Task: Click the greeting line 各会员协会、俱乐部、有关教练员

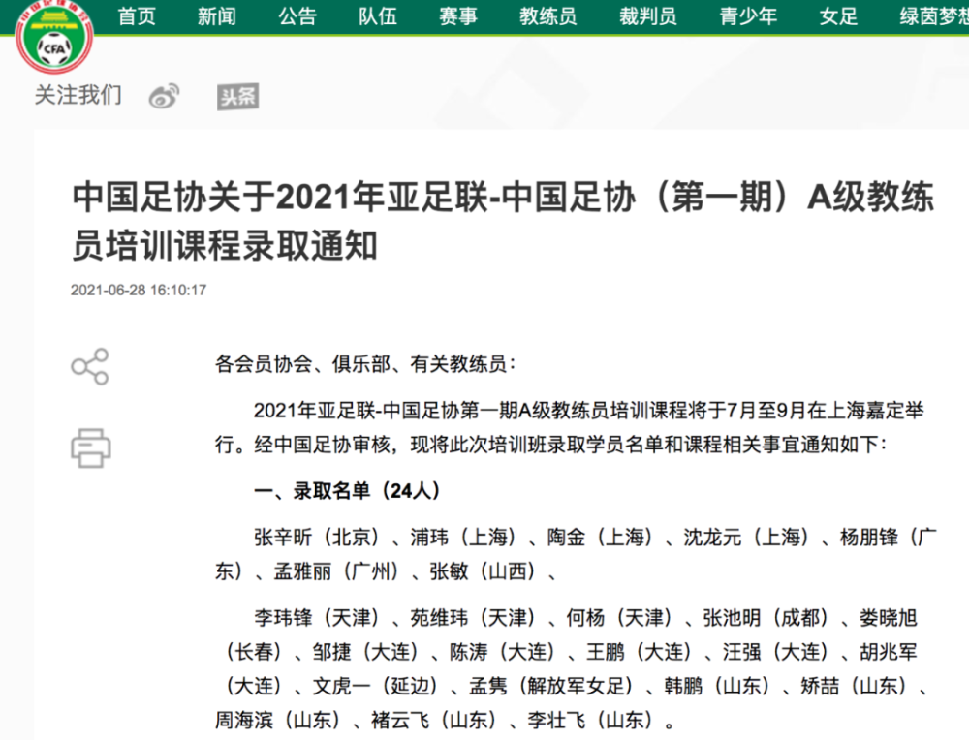Action: 364,364
